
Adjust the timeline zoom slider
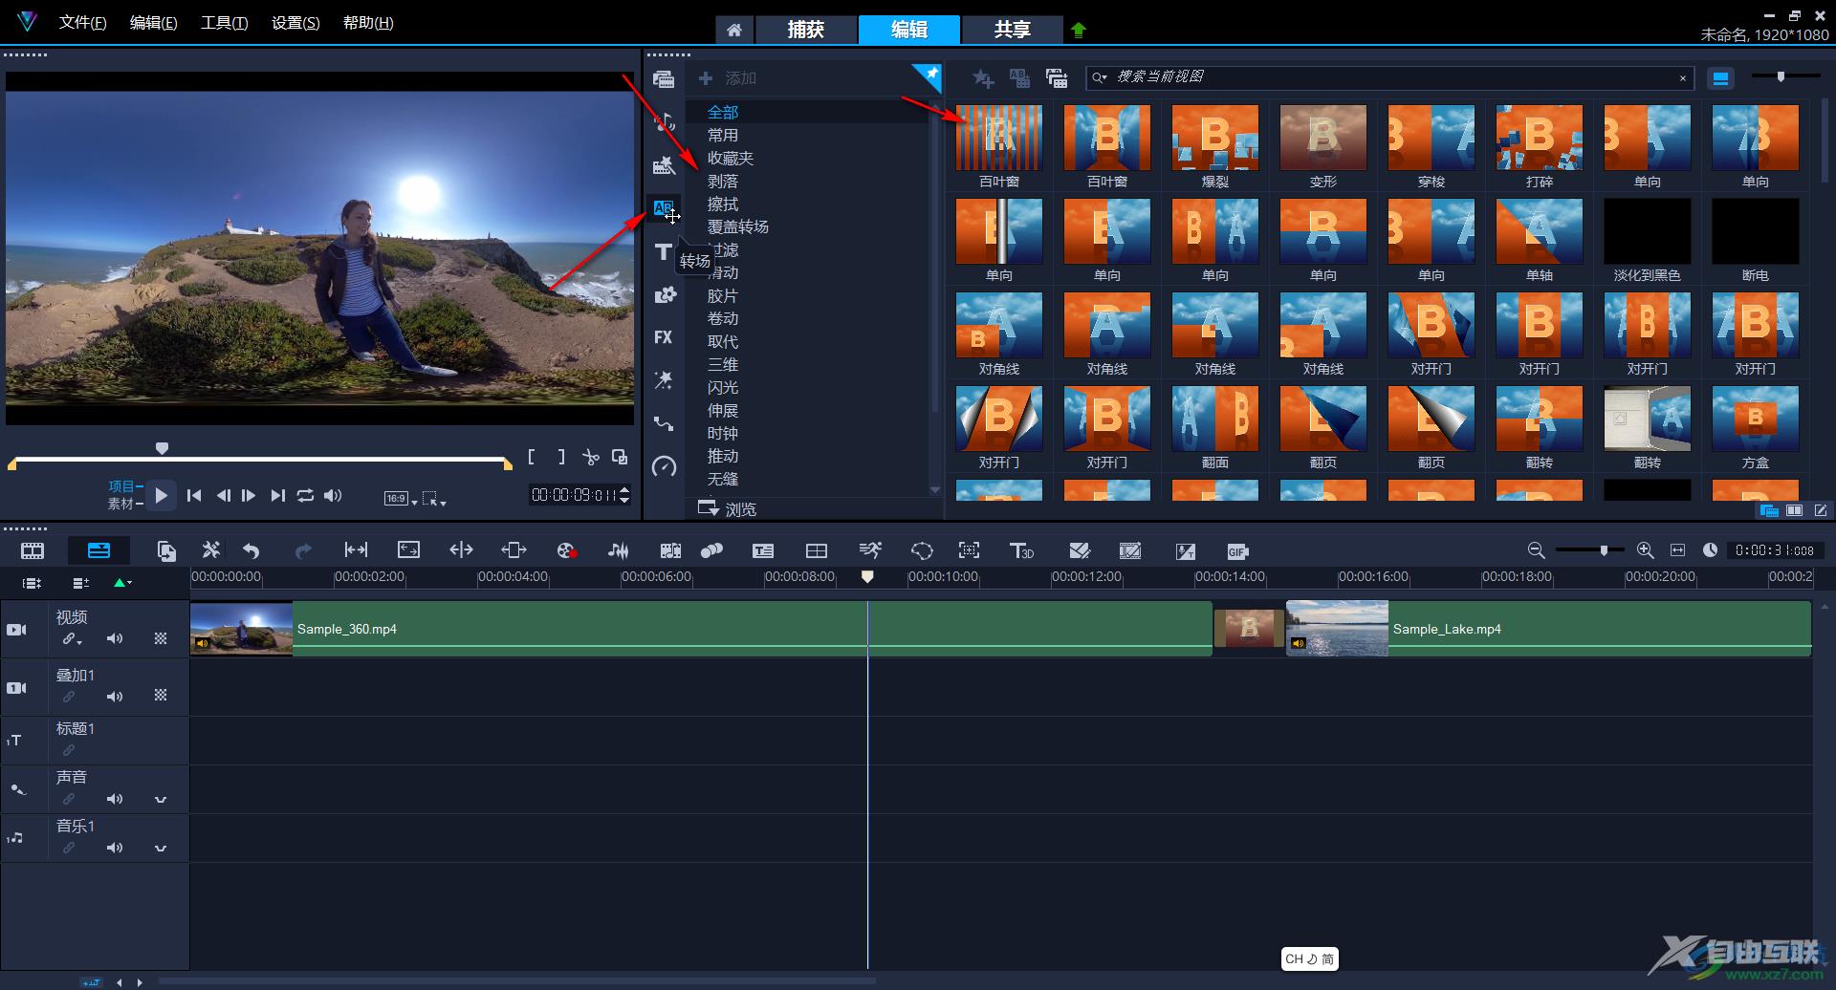pos(1604,550)
